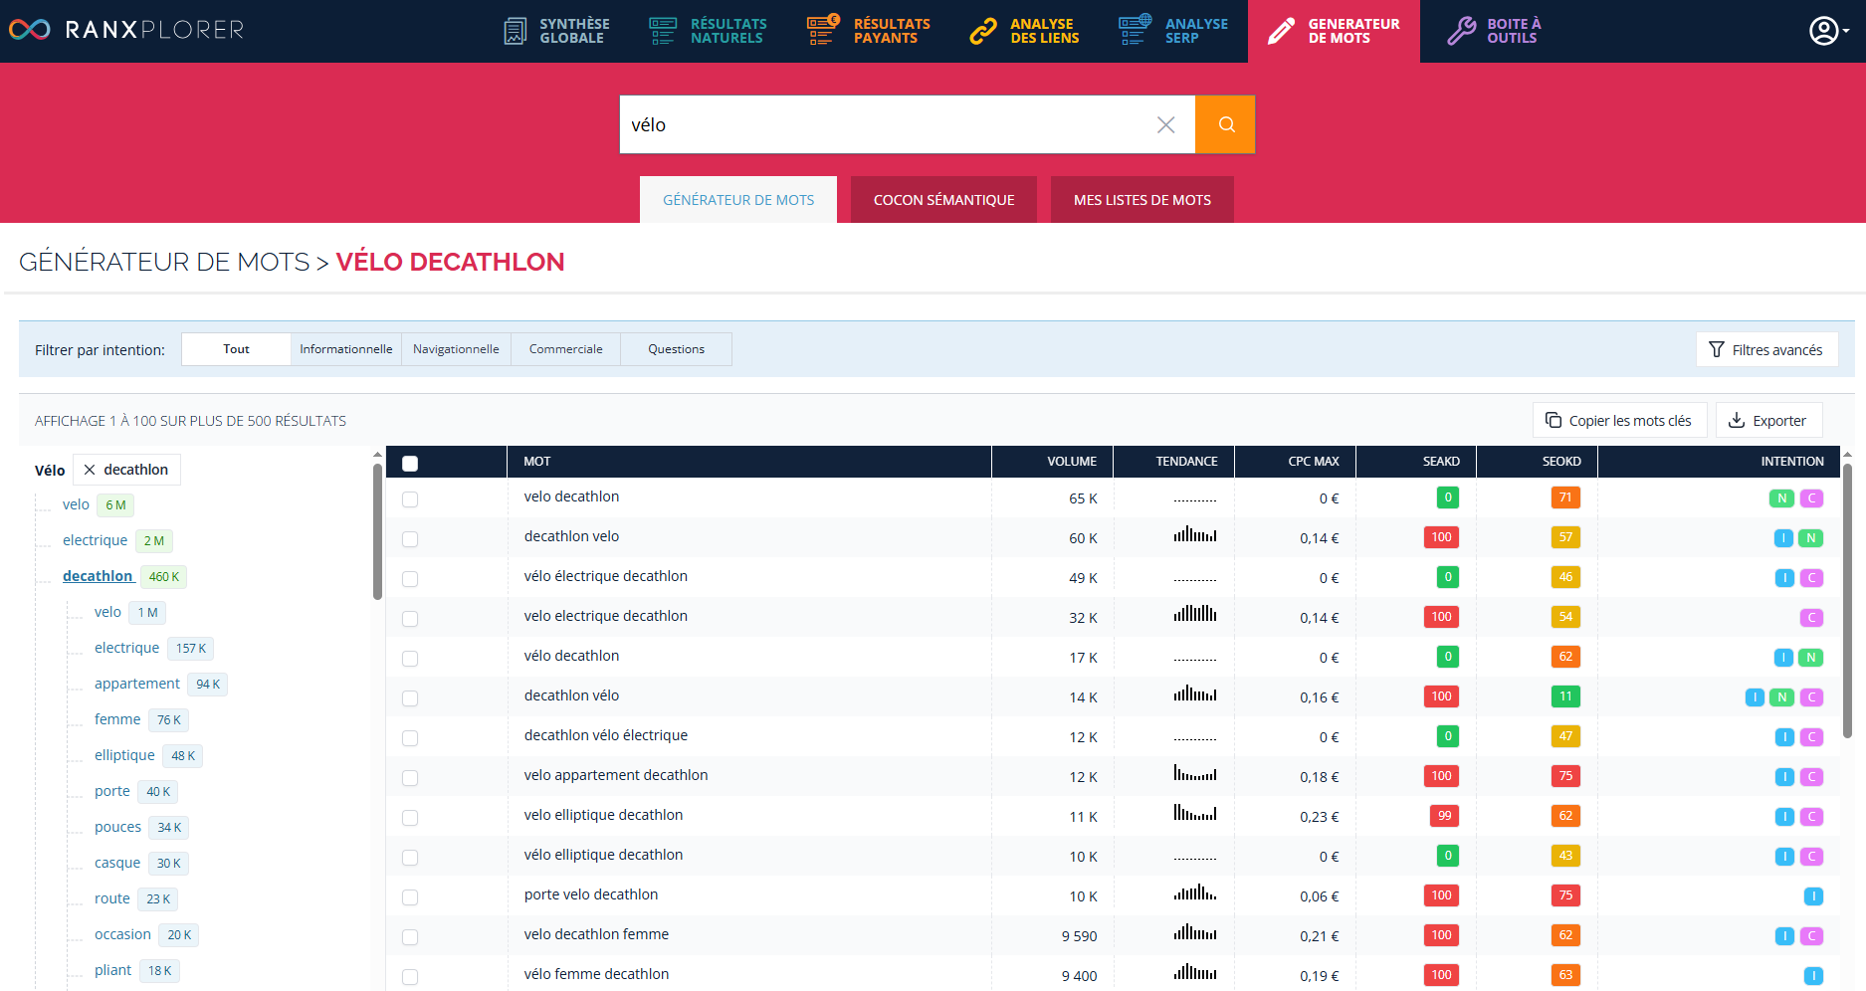
Task: Sort the table by VOLUME column
Action: pyautogui.click(x=1071, y=462)
